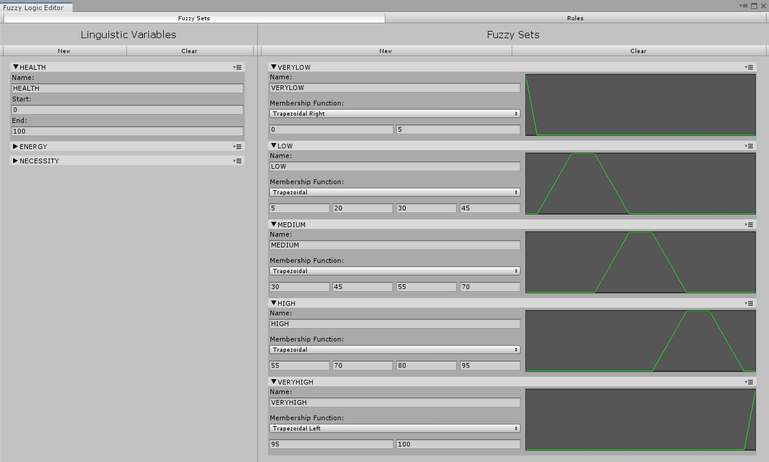Viewport: 769px width, 462px height.
Task: Open MEDIUM's Membership Function dropdown
Action: [x=394, y=271]
